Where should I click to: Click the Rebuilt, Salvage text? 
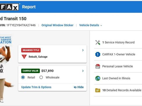(x=38, y=57)
